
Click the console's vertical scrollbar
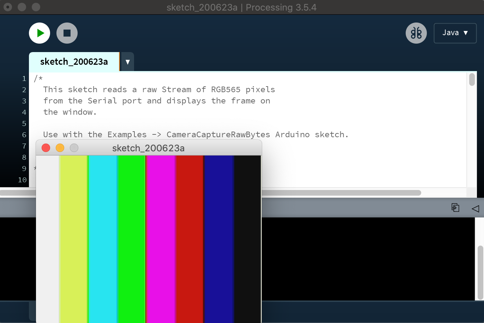(x=480, y=273)
